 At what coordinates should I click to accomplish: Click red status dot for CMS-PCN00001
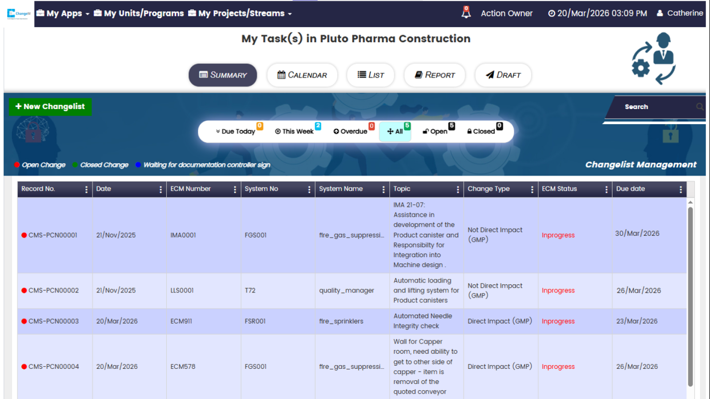click(x=24, y=235)
